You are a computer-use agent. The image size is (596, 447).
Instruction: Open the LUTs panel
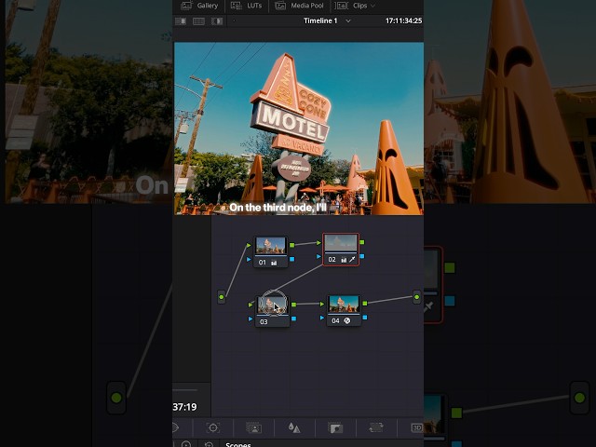[246, 6]
